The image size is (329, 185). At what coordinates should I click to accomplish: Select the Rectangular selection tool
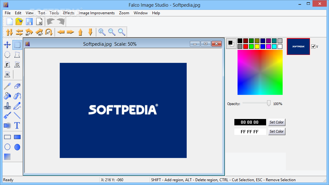coord(17,45)
